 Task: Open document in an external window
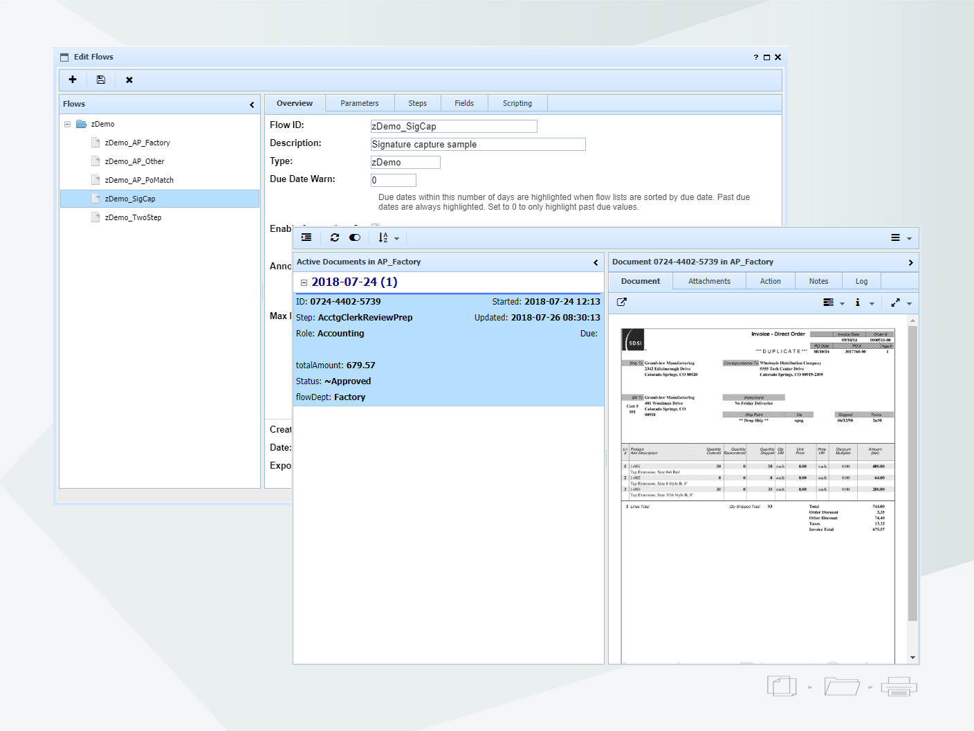pos(621,302)
